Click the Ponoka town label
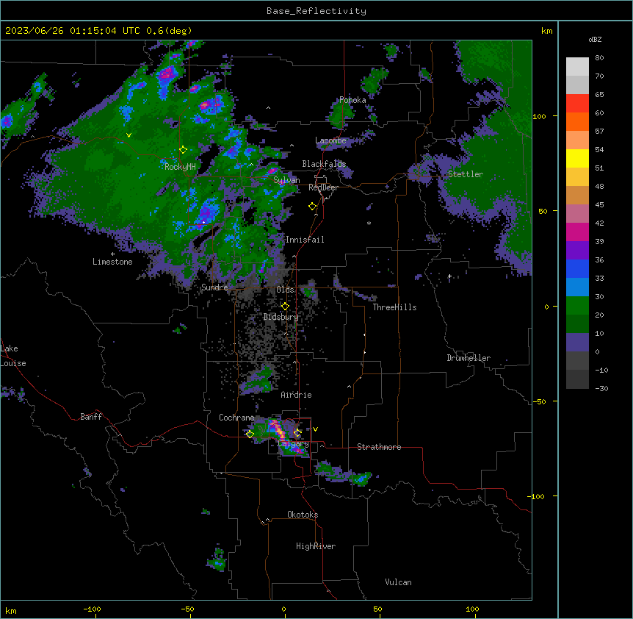The width and height of the screenshot is (633, 619). click(x=352, y=100)
